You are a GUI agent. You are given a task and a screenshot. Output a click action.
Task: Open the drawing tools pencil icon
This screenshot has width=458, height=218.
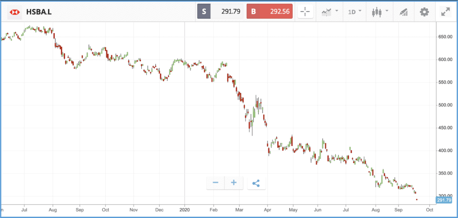[403, 12]
